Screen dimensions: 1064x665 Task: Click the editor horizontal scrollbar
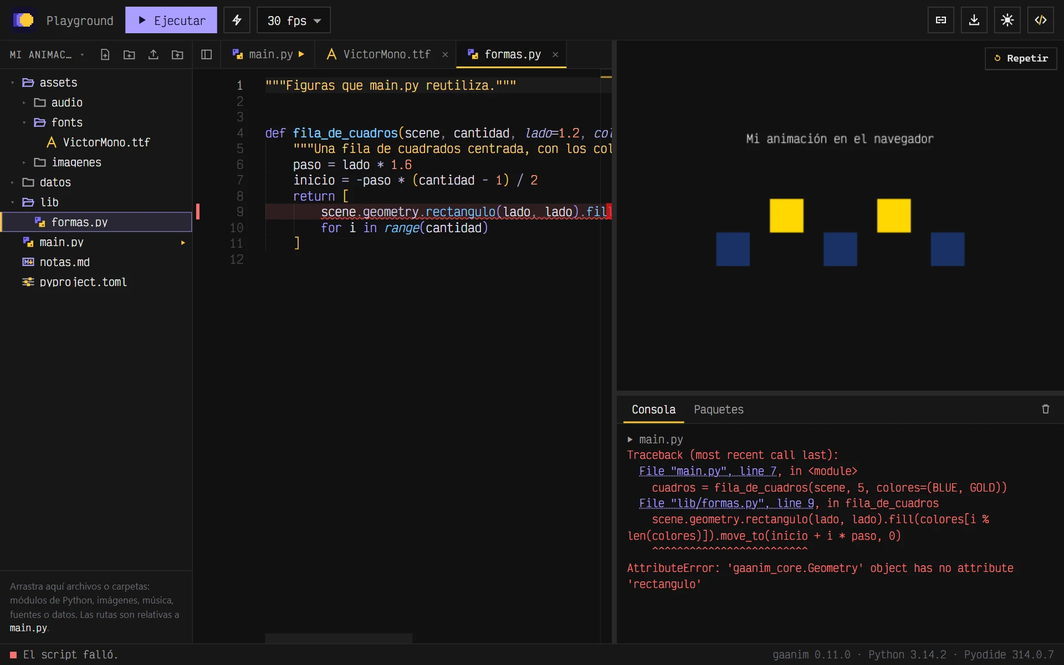339,638
